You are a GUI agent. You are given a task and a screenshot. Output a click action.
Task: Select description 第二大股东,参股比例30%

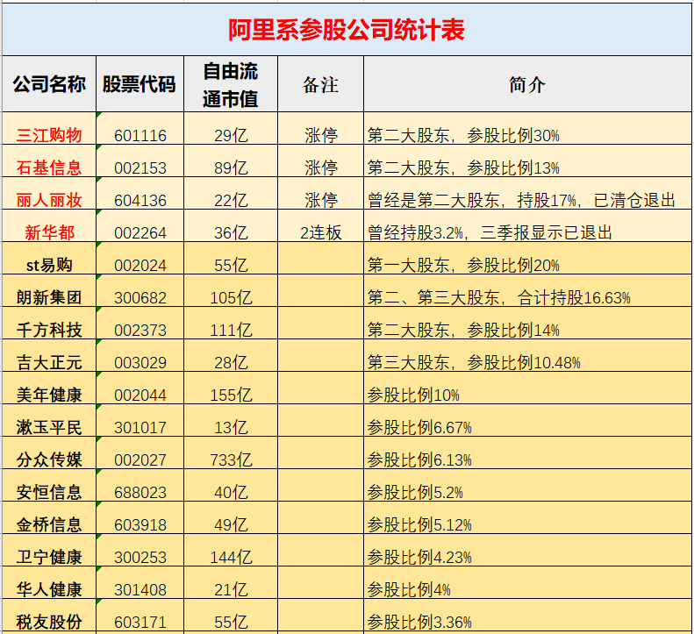click(x=527, y=128)
